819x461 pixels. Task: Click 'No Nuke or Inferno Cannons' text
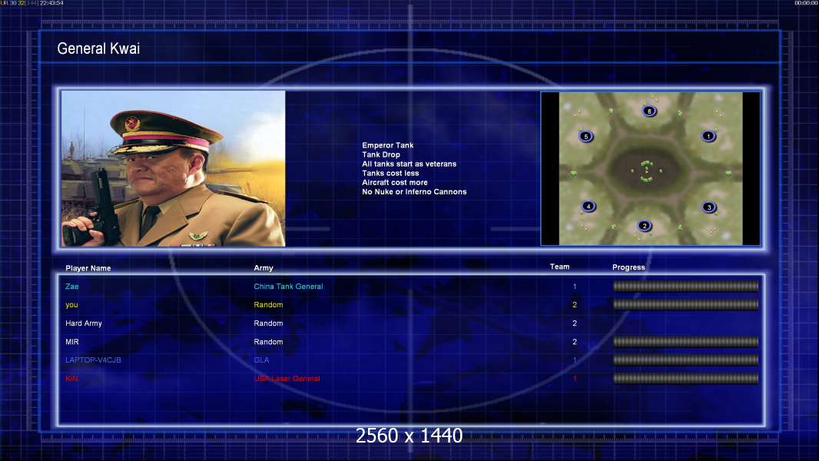[414, 192]
